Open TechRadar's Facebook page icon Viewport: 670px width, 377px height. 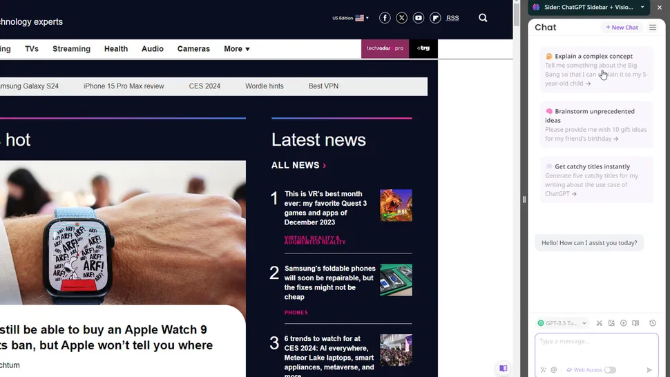[385, 18]
